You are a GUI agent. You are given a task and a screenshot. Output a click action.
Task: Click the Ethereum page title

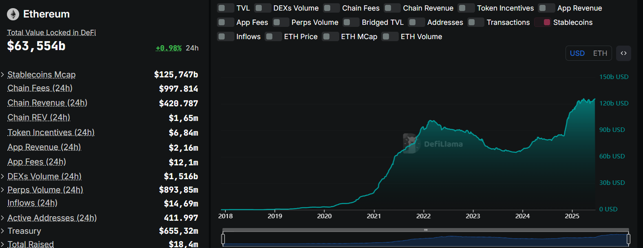[x=46, y=14]
